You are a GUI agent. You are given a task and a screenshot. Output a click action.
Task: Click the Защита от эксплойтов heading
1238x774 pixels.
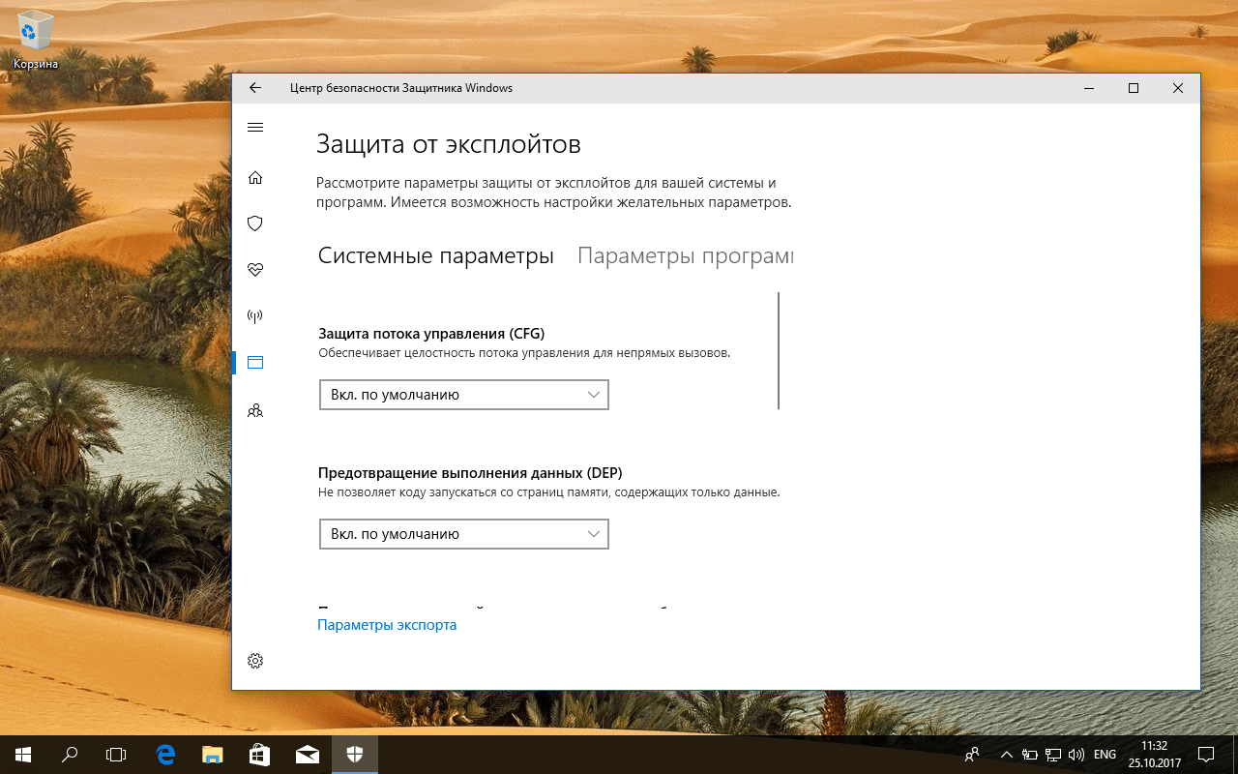(x=449, y=145)
